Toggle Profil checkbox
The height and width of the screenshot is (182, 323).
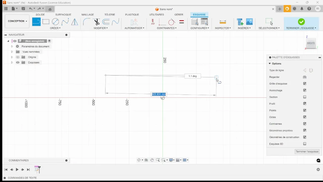(305, 104)
